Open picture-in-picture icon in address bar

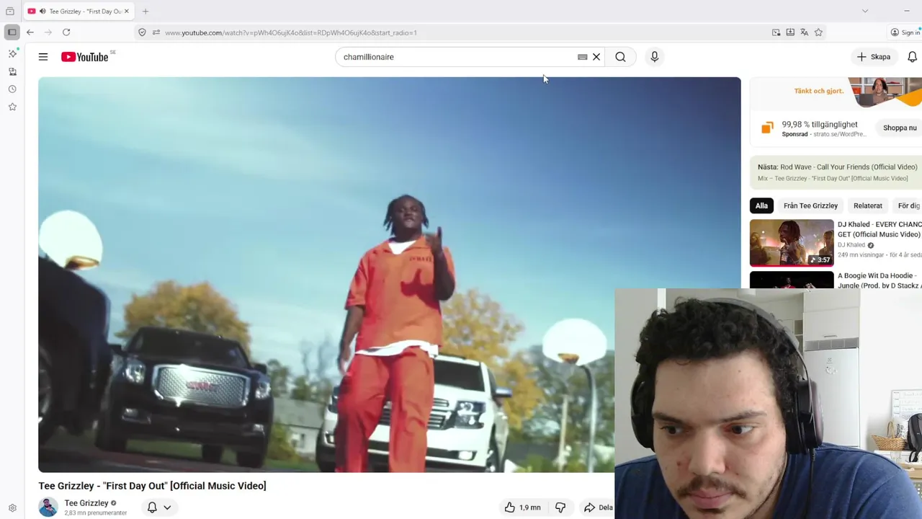click(776, 32)
